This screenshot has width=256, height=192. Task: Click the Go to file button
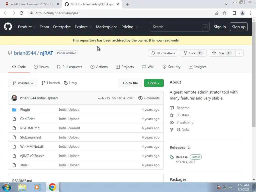click(130, 83)
